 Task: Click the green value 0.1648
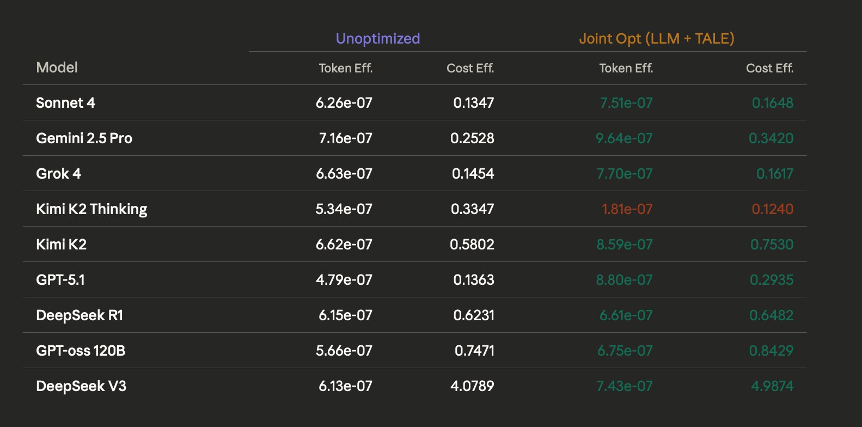[x=773, y=103]
